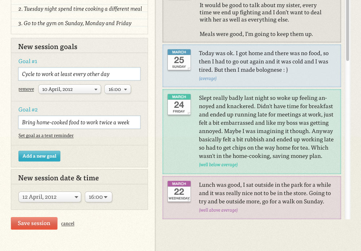Click the diary scrollbar thumb
Screen dimensions: 361x251
(x=347, y=30)
